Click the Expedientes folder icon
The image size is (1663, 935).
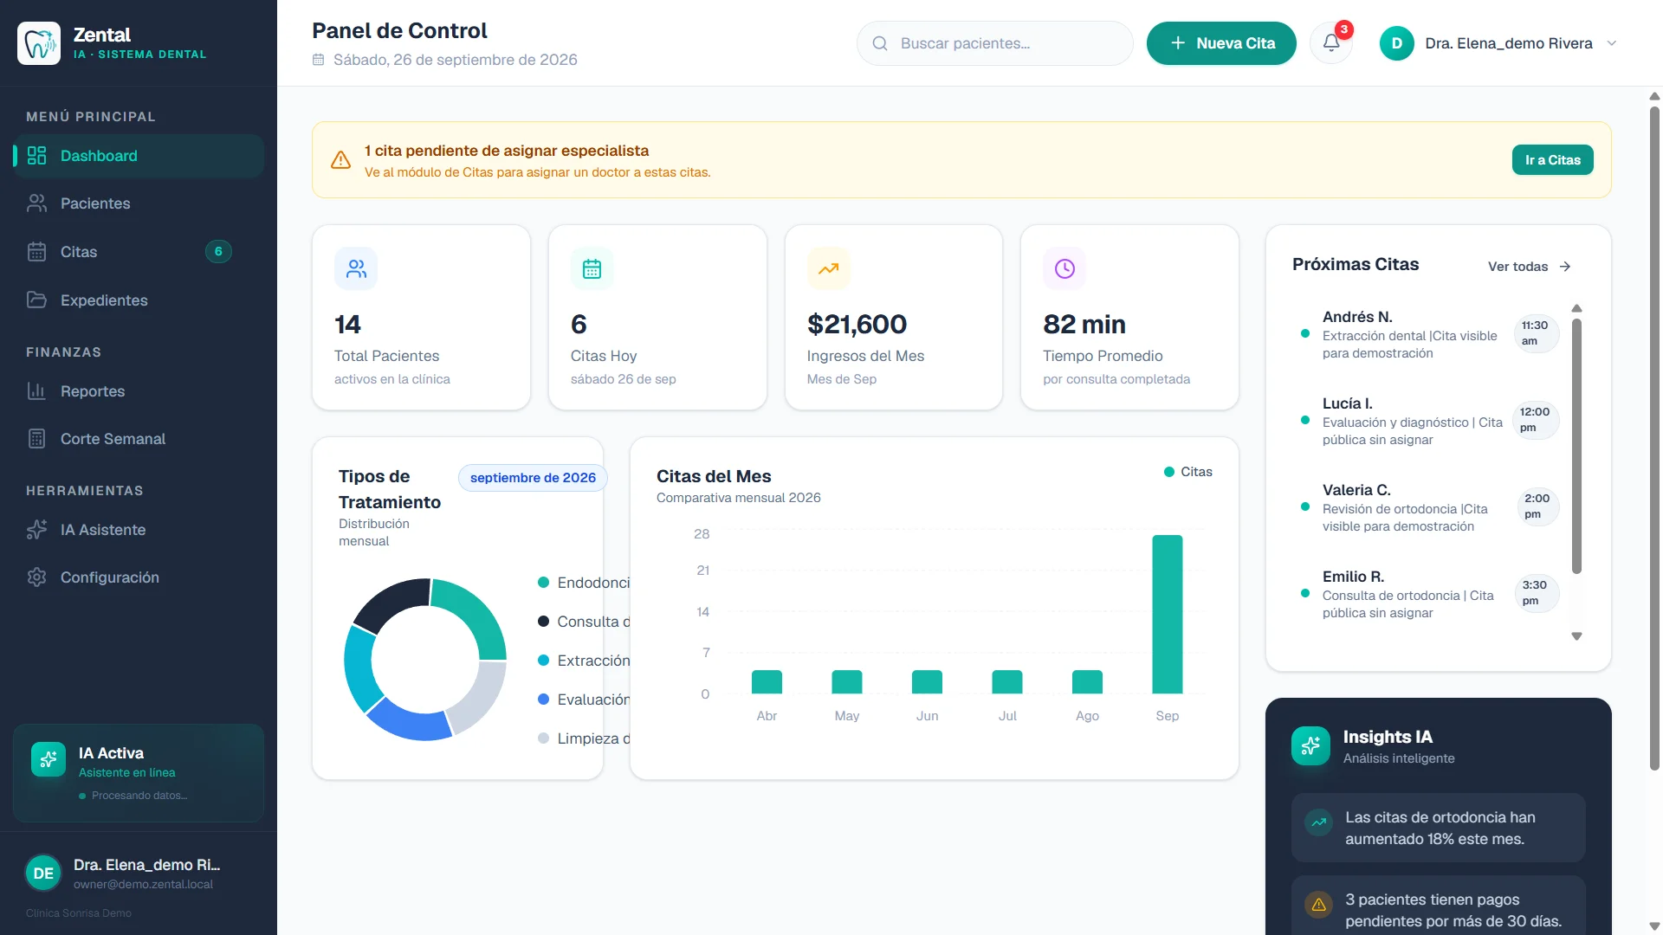[x=36, y=300]
